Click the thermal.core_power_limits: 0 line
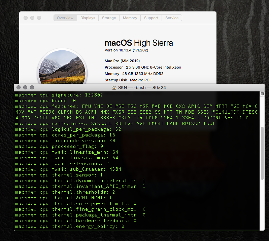Screen dimensions: 269x241 pyautogui.click(x=76, y=203)
